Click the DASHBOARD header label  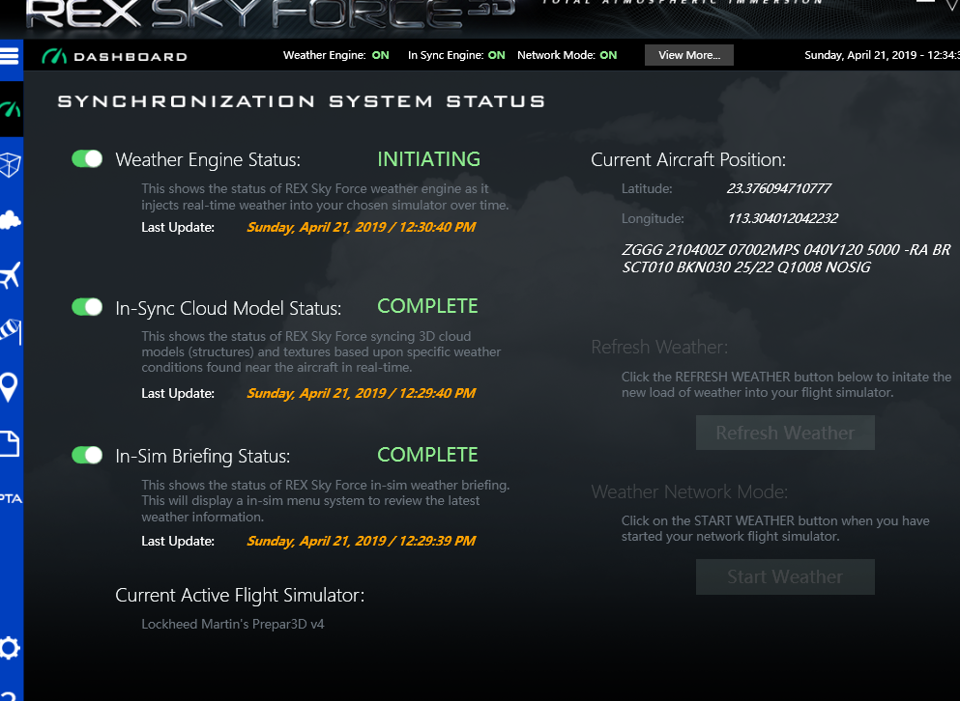131,57
